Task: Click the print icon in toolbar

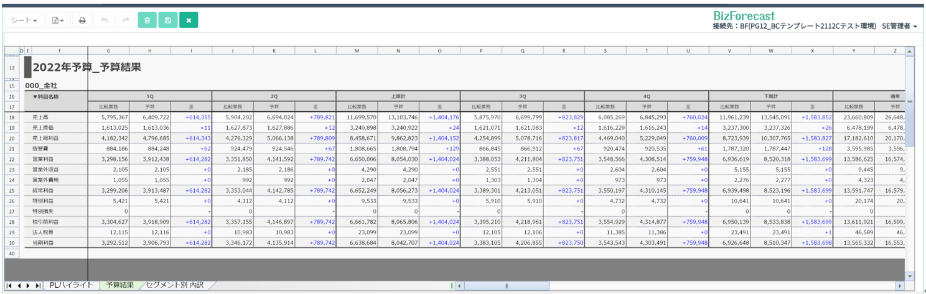Action: pyautogui.click(x=82, y=21)
